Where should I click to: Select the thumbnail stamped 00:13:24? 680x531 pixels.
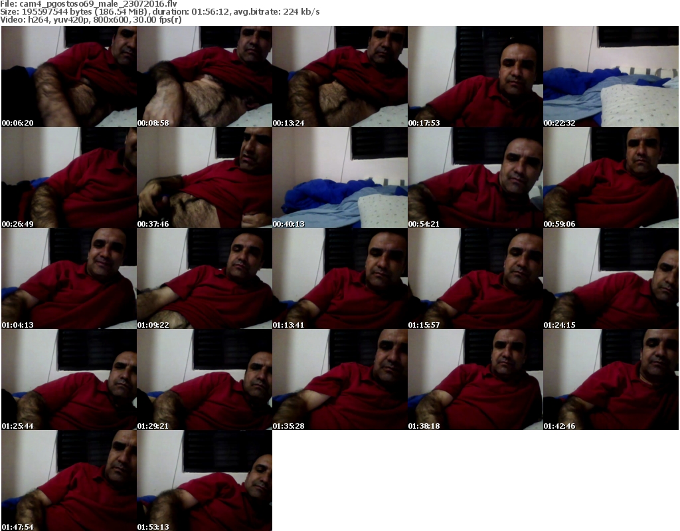click(340, 76)
